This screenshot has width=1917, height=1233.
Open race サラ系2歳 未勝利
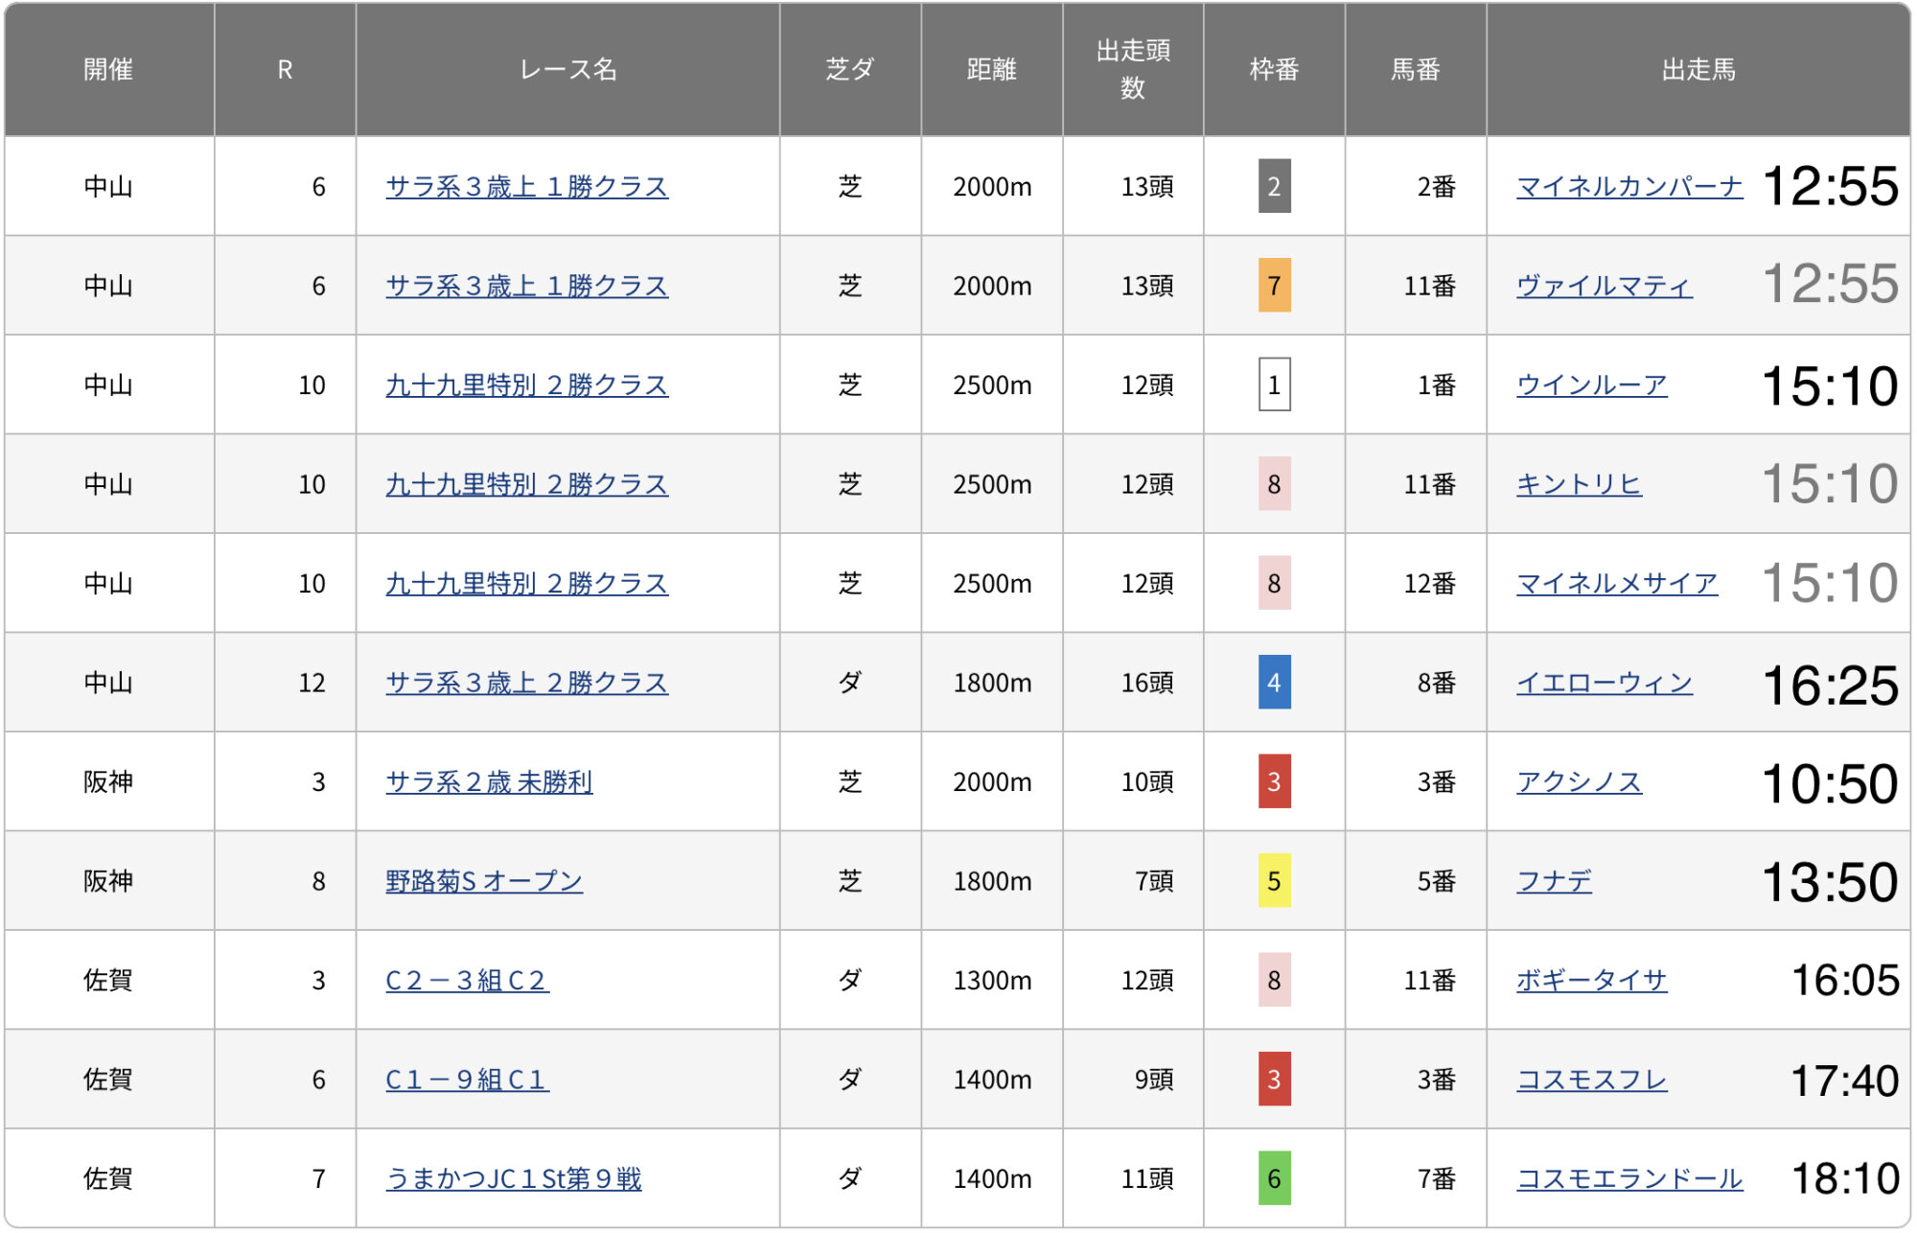[489, 781]
